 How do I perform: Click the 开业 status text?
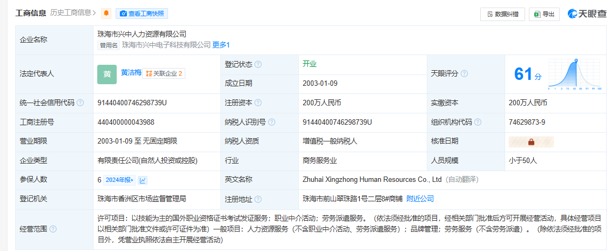[x=310, y=64]
